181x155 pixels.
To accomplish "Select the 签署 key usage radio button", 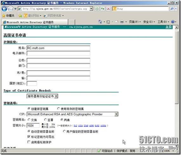I will [x=45, y=120].
